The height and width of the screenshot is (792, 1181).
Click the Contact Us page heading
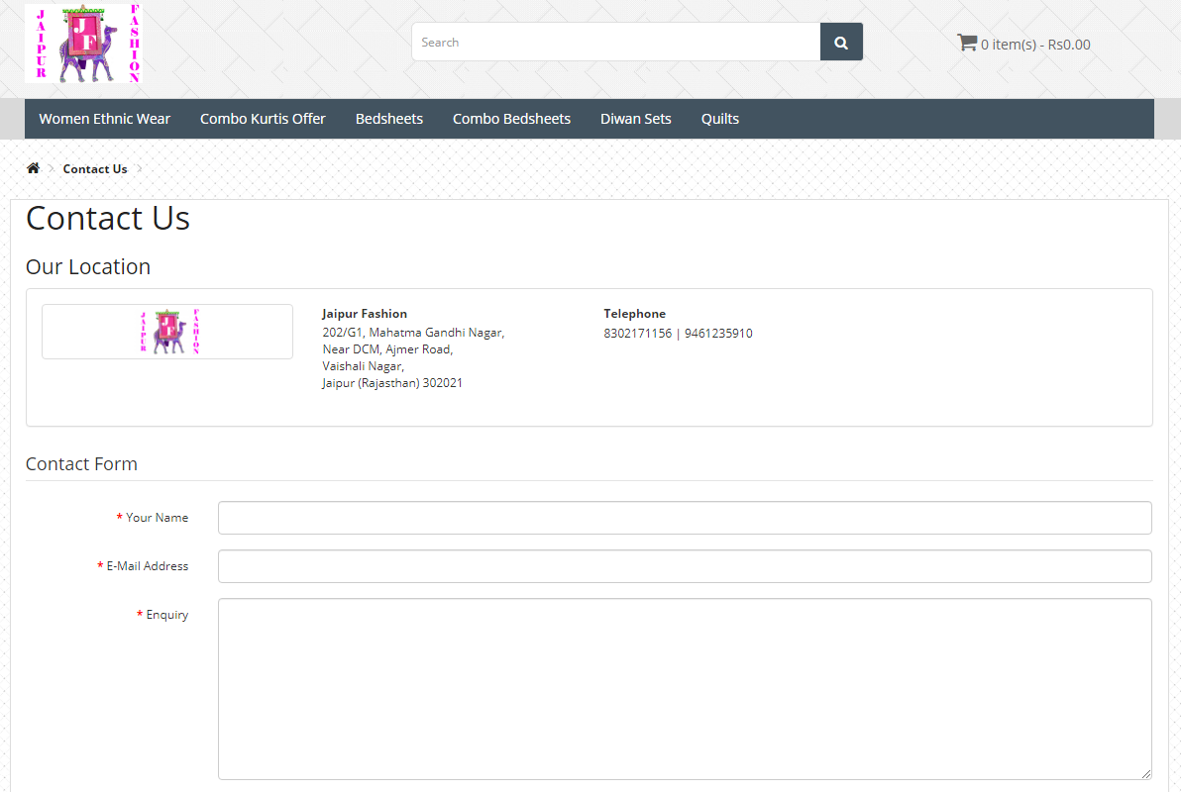[108, 219]
